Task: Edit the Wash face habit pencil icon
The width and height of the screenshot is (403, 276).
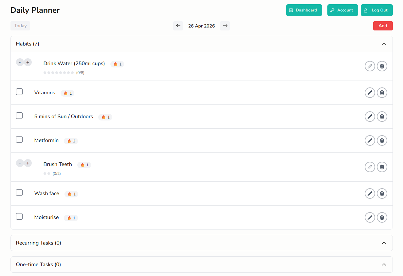Action: pyautogui.click(x=370, y=193)
